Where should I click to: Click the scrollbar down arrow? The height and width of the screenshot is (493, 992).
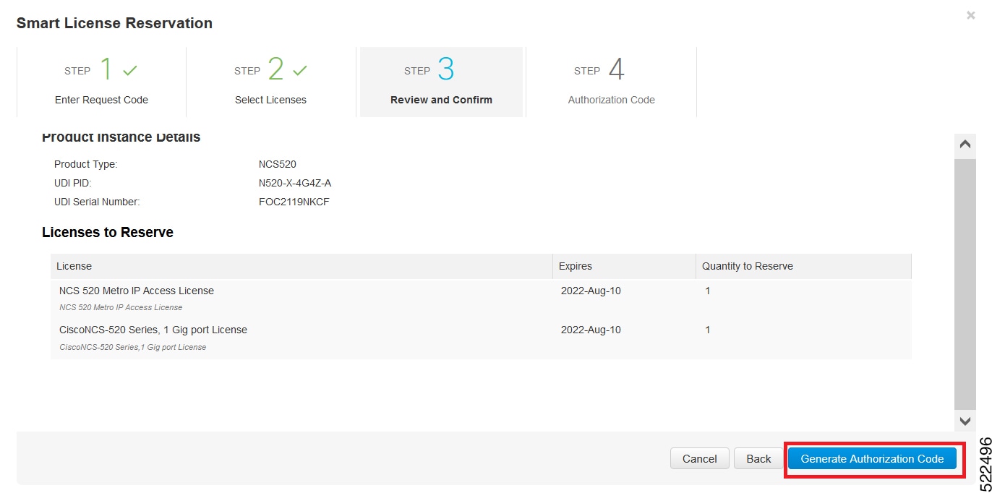click(x=965, y=420)
